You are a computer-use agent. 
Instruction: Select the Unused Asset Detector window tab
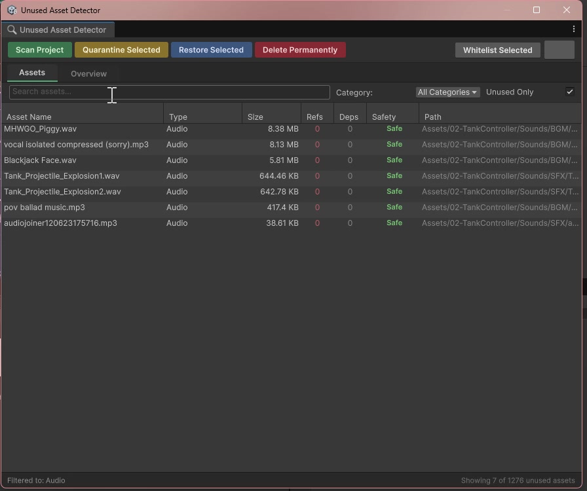click(x=58, y=29)
